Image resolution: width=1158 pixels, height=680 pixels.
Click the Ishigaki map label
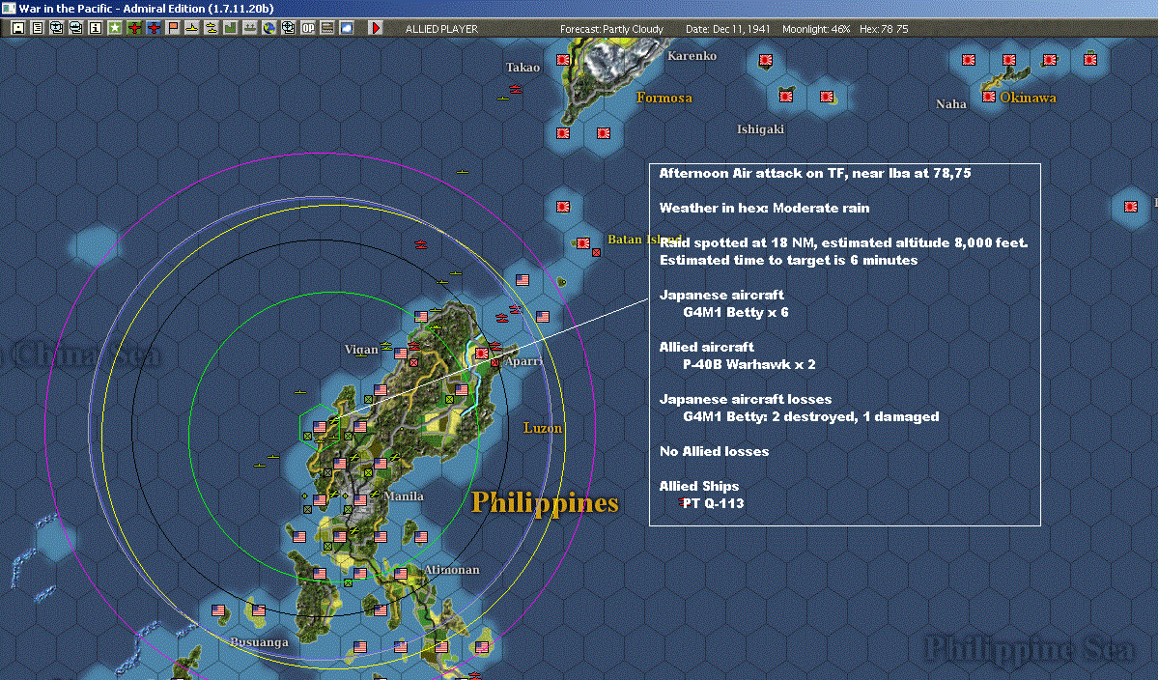(x=760, y=129)
